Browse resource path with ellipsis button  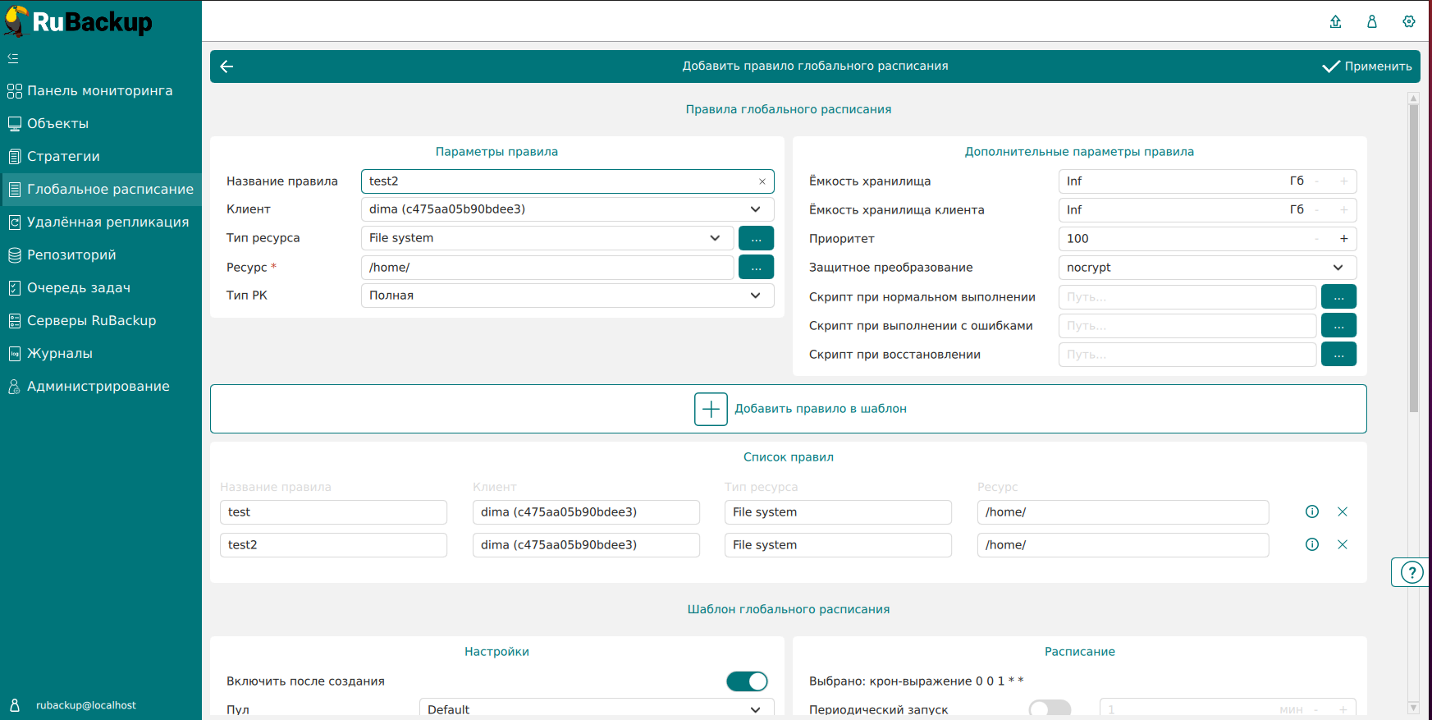coord(756,267)
